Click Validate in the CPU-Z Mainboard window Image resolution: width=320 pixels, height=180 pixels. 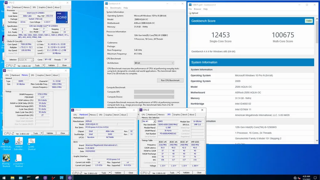point(118,173)
